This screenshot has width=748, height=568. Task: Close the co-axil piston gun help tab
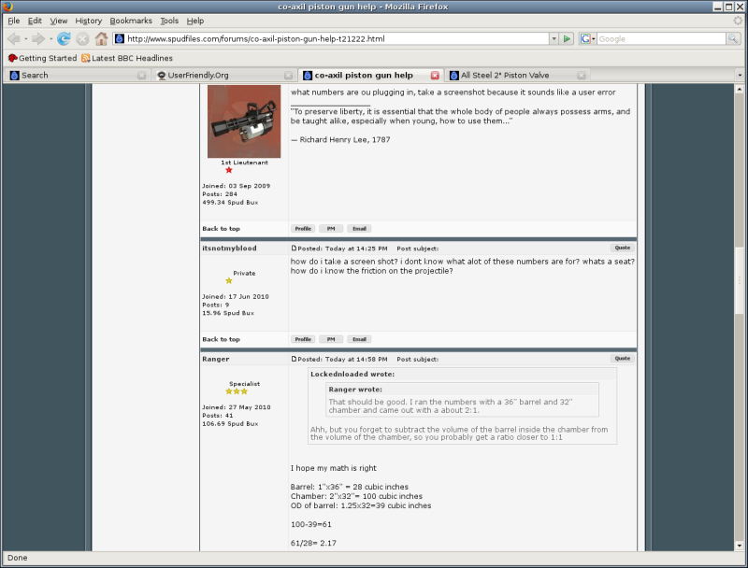[x=435, y=75]
